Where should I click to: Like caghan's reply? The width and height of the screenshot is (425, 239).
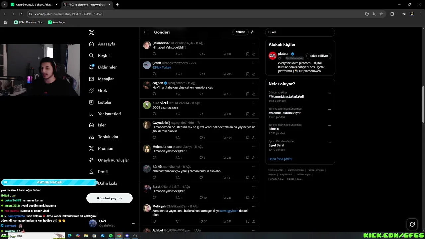201,94
